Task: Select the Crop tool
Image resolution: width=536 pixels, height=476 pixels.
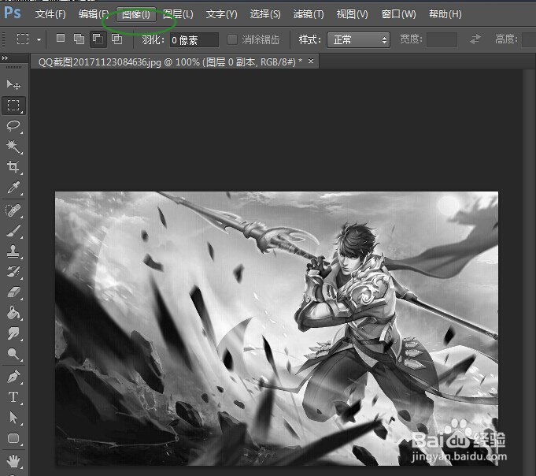Action: 13,167
